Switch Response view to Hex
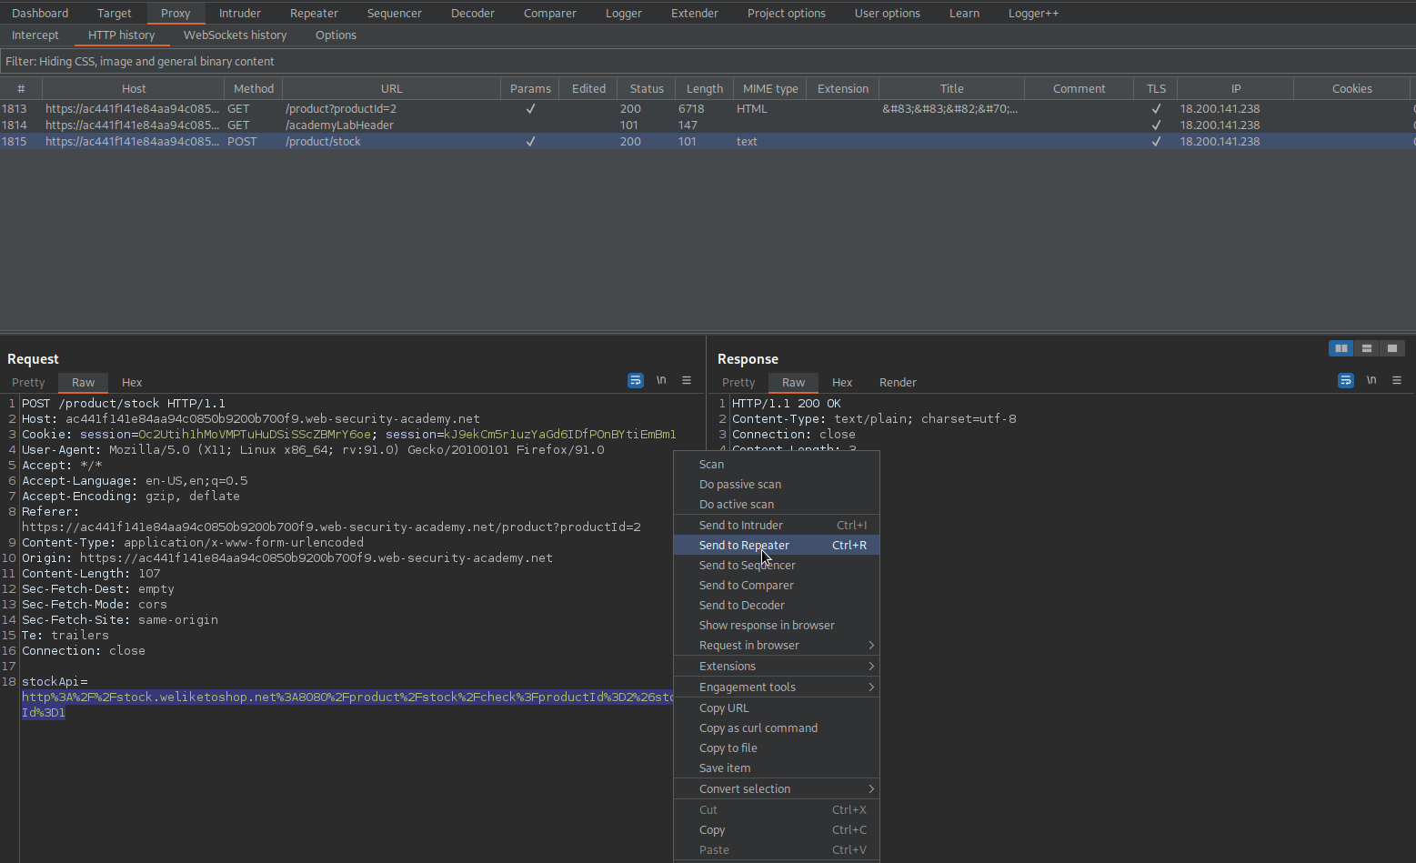Viewport: 1416px width, 863px height. [x=842, y=382]
